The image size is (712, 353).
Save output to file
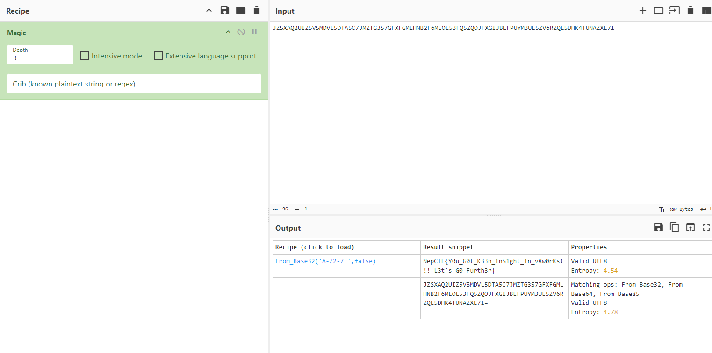tap(658, 228)
